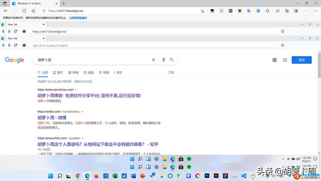The width and height of the screenshot is (321, 181).
Task: Click home icon beside 'Type url or a query' field
Action: 24,45
